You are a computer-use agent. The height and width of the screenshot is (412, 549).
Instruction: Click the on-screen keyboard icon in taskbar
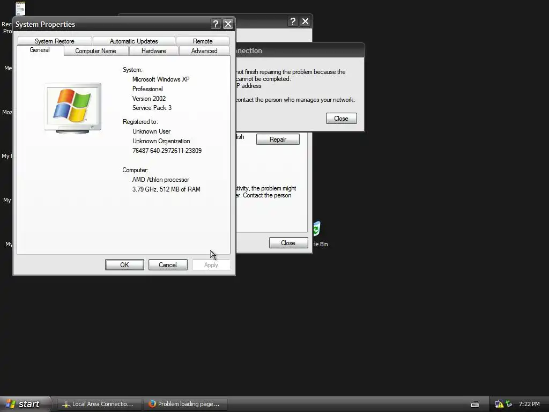click(x=475, y=404)
